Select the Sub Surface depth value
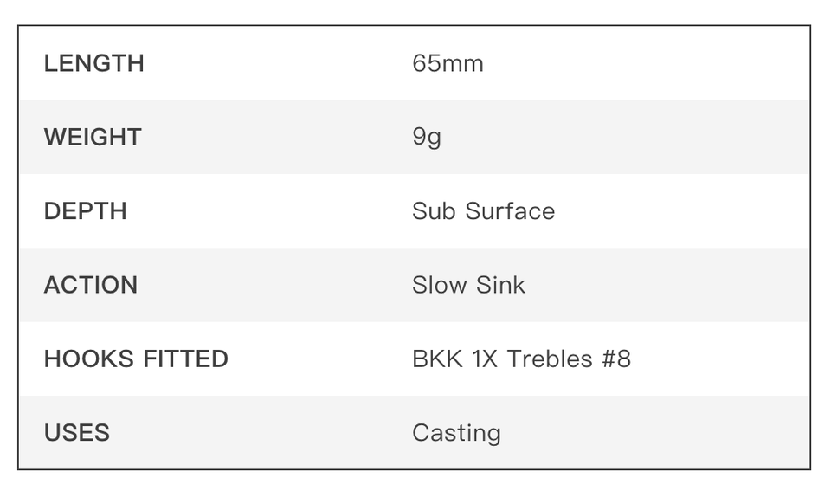 point(483,211)
